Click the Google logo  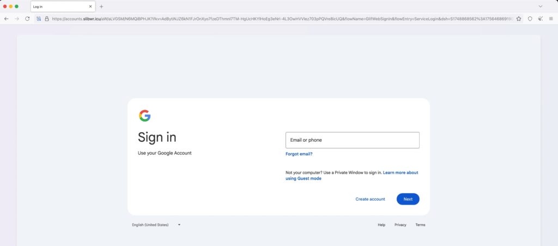click(x=145, y=116)
